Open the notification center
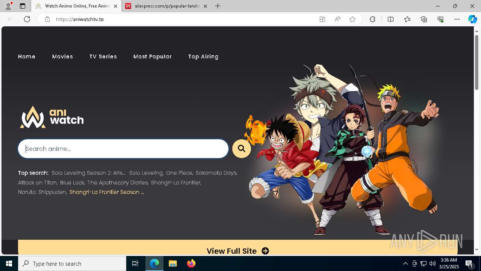The height and width of the screenshot is (271, 481). tap(469, 263)
